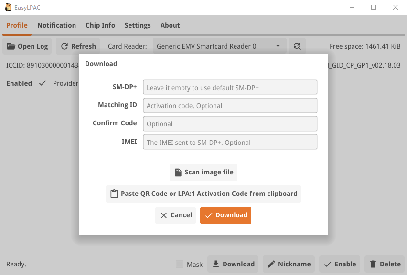Click the pencil Nickname icon
Viewport: 407px width, 275px height.
271,264
